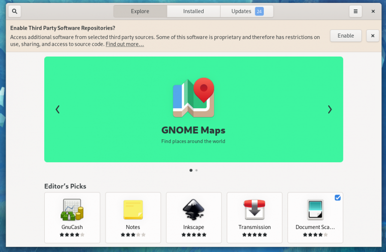Image resolution: width=386 pixels, height=252 pixels.
Task: Select the second carousel page dot
Action: click(197, 170)
